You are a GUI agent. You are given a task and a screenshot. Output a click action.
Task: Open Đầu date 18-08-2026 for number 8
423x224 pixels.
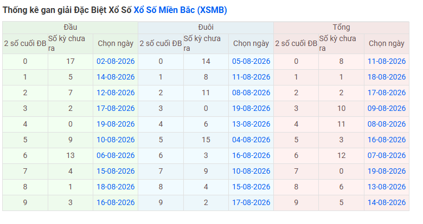point(116,187)
